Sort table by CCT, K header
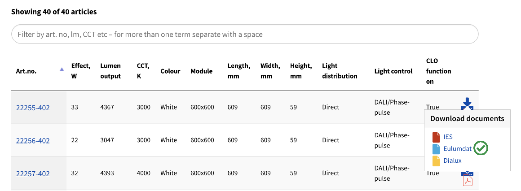Screen dimensions: 521x191 click(143, 71)
